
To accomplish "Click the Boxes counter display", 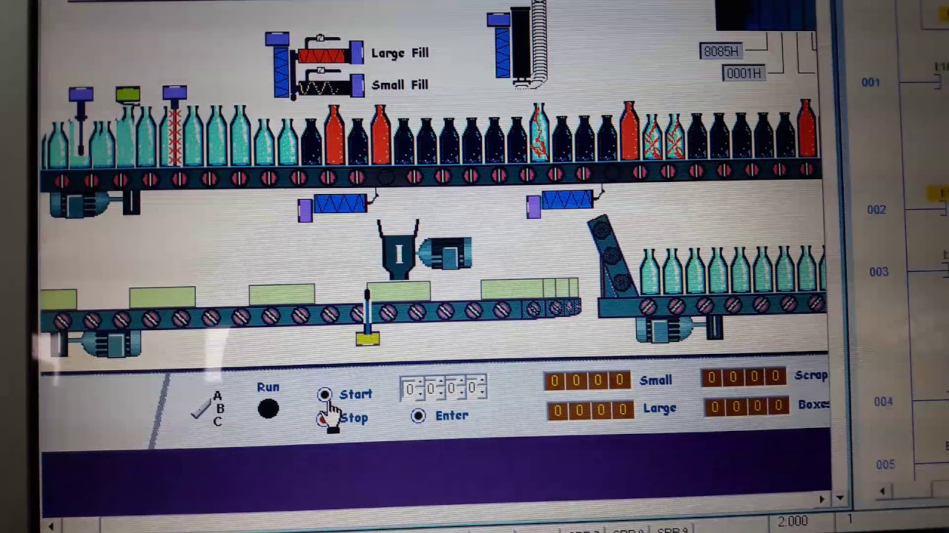I will click(x=747, y=406).
